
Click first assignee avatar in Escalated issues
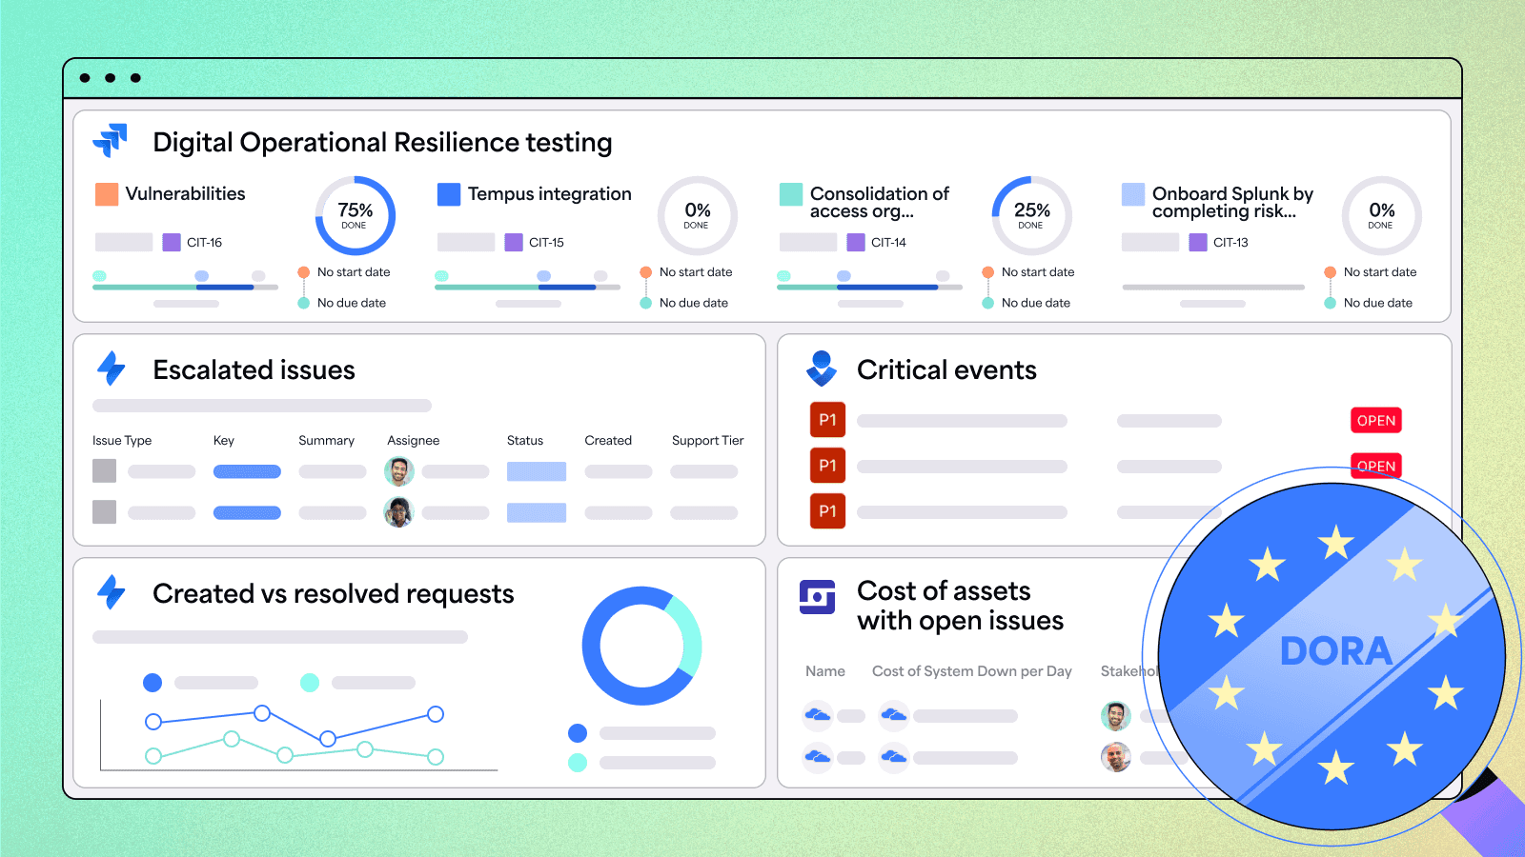(398, 471)
